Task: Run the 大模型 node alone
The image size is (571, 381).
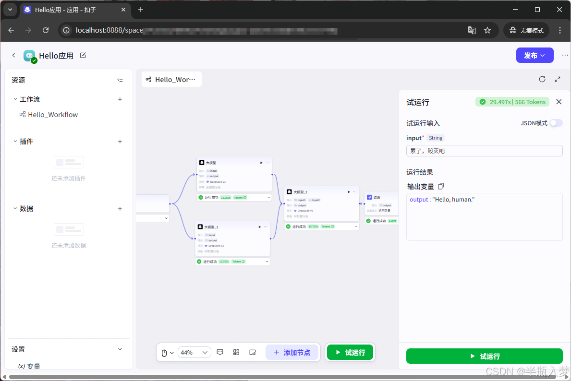Action: [x=261, y=163]
